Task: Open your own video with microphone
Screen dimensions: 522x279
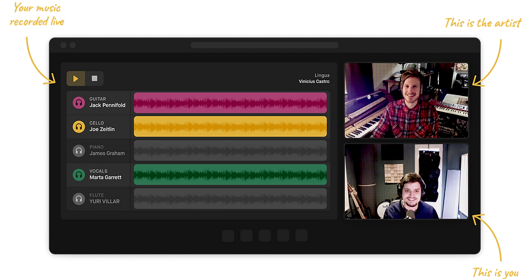Action: tap(406, 181)
